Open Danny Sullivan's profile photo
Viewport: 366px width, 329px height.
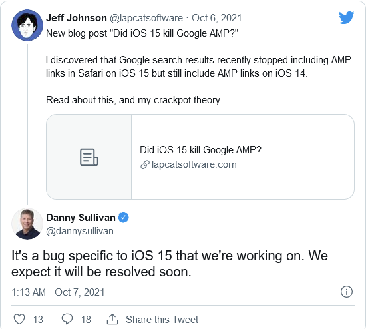click(x=27, y=224)
